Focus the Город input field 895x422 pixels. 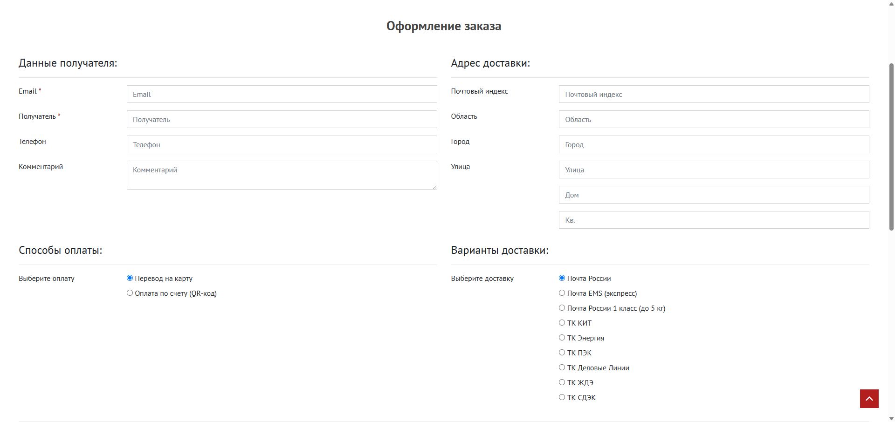(714, 144)
